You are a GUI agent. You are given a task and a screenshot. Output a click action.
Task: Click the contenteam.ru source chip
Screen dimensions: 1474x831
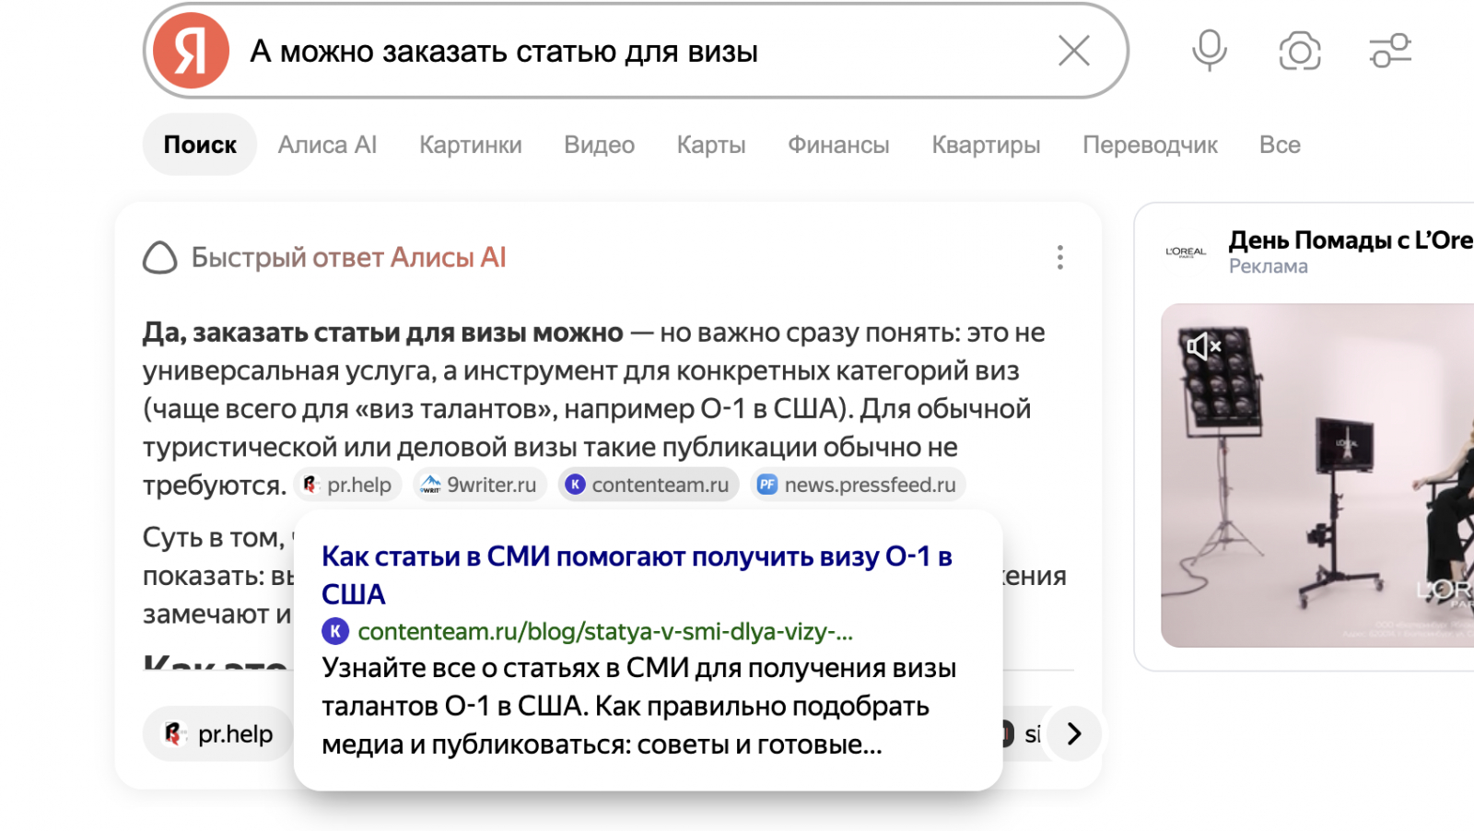coord(649,485)
